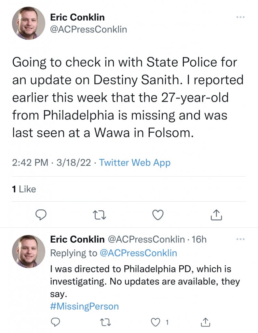Share the main tweet
Screen dimensions: 258x333
216,215
